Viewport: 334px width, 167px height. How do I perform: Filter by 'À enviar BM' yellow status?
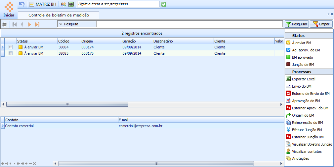click(299, 42)
